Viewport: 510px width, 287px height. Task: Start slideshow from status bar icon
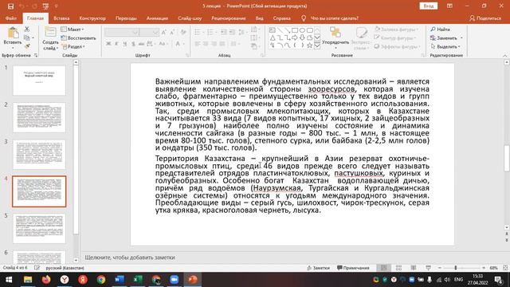[429, 268]
